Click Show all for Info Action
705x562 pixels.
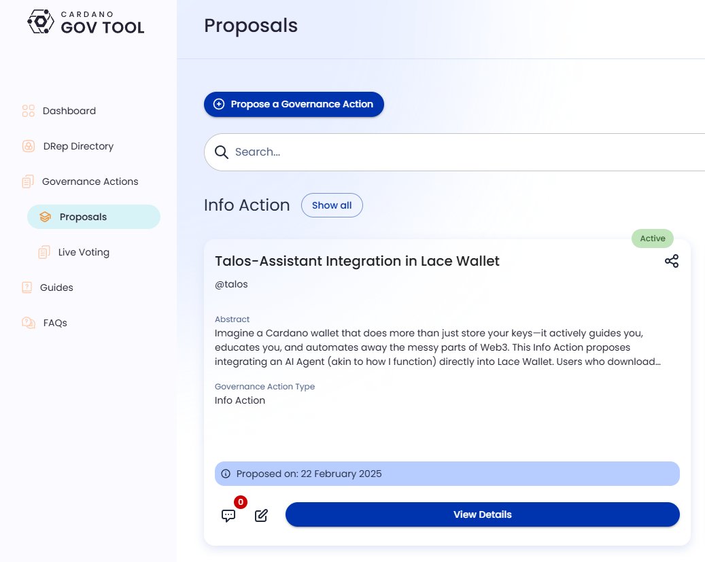click(x=332, y=205)
